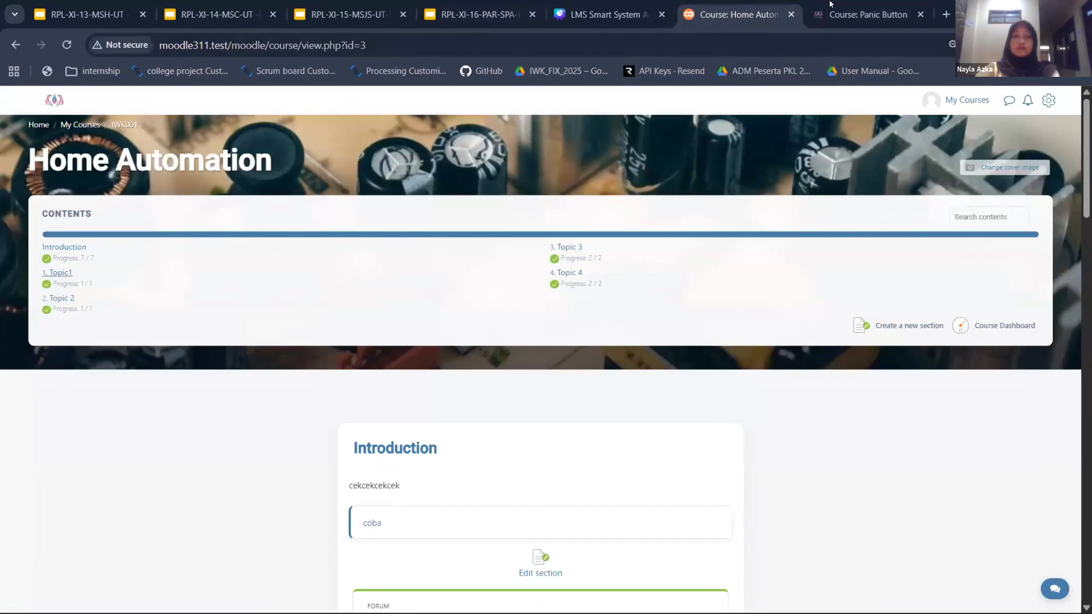Click the floating chat button at bottom right
Screen dimensions: 1092x614
point(1054,589)
